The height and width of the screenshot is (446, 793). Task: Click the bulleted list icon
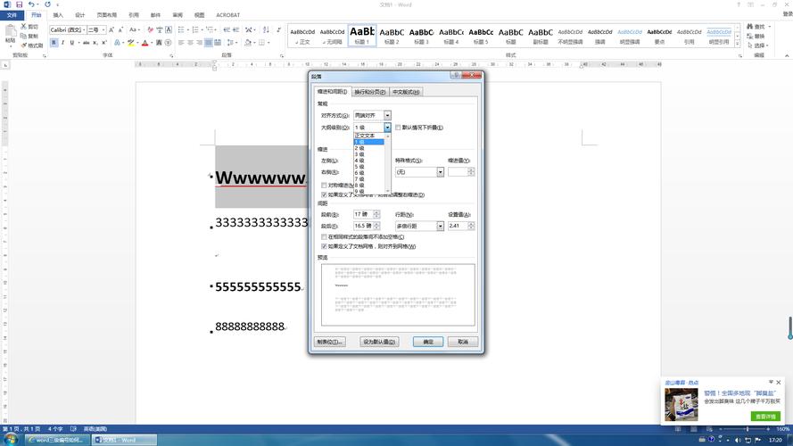coord(181,29)
